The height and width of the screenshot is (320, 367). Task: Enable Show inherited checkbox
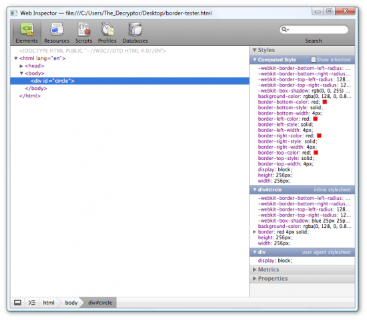pyautogui.click(x=313, y=59)
